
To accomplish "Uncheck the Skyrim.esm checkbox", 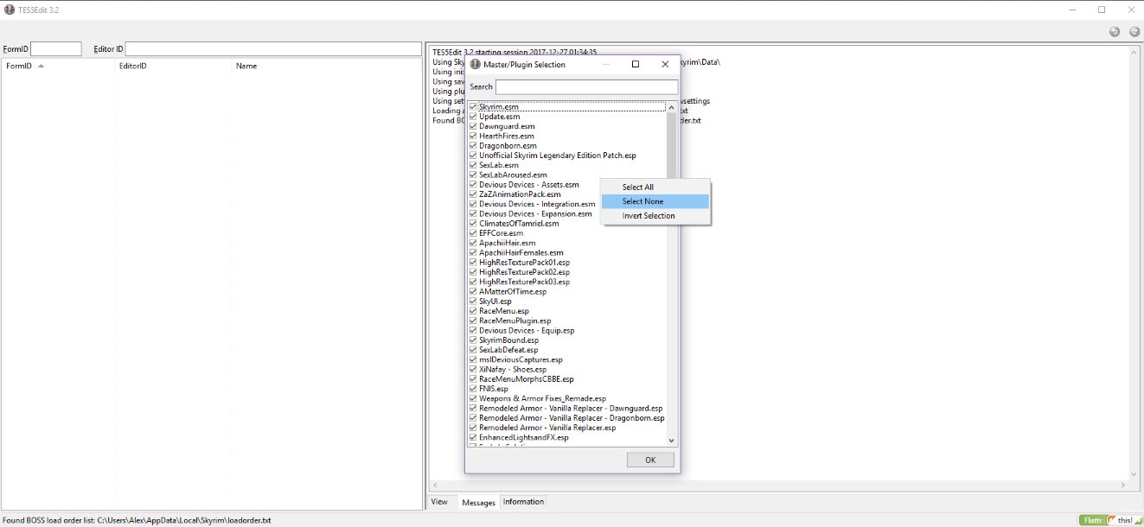I will tap(473, 107).
